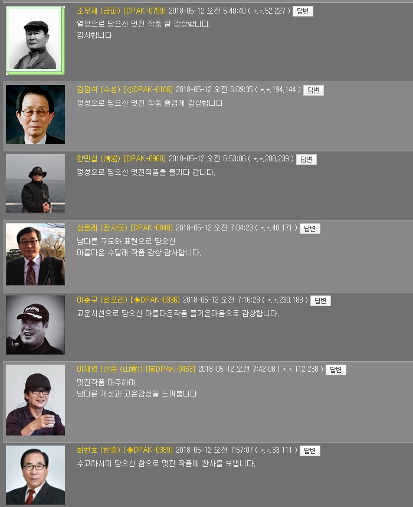Image resolution: width=413 pixels, height=507 pixels.
Task: Reply to 한민섭's comment via 답변
Action: (x=306, y=160)
